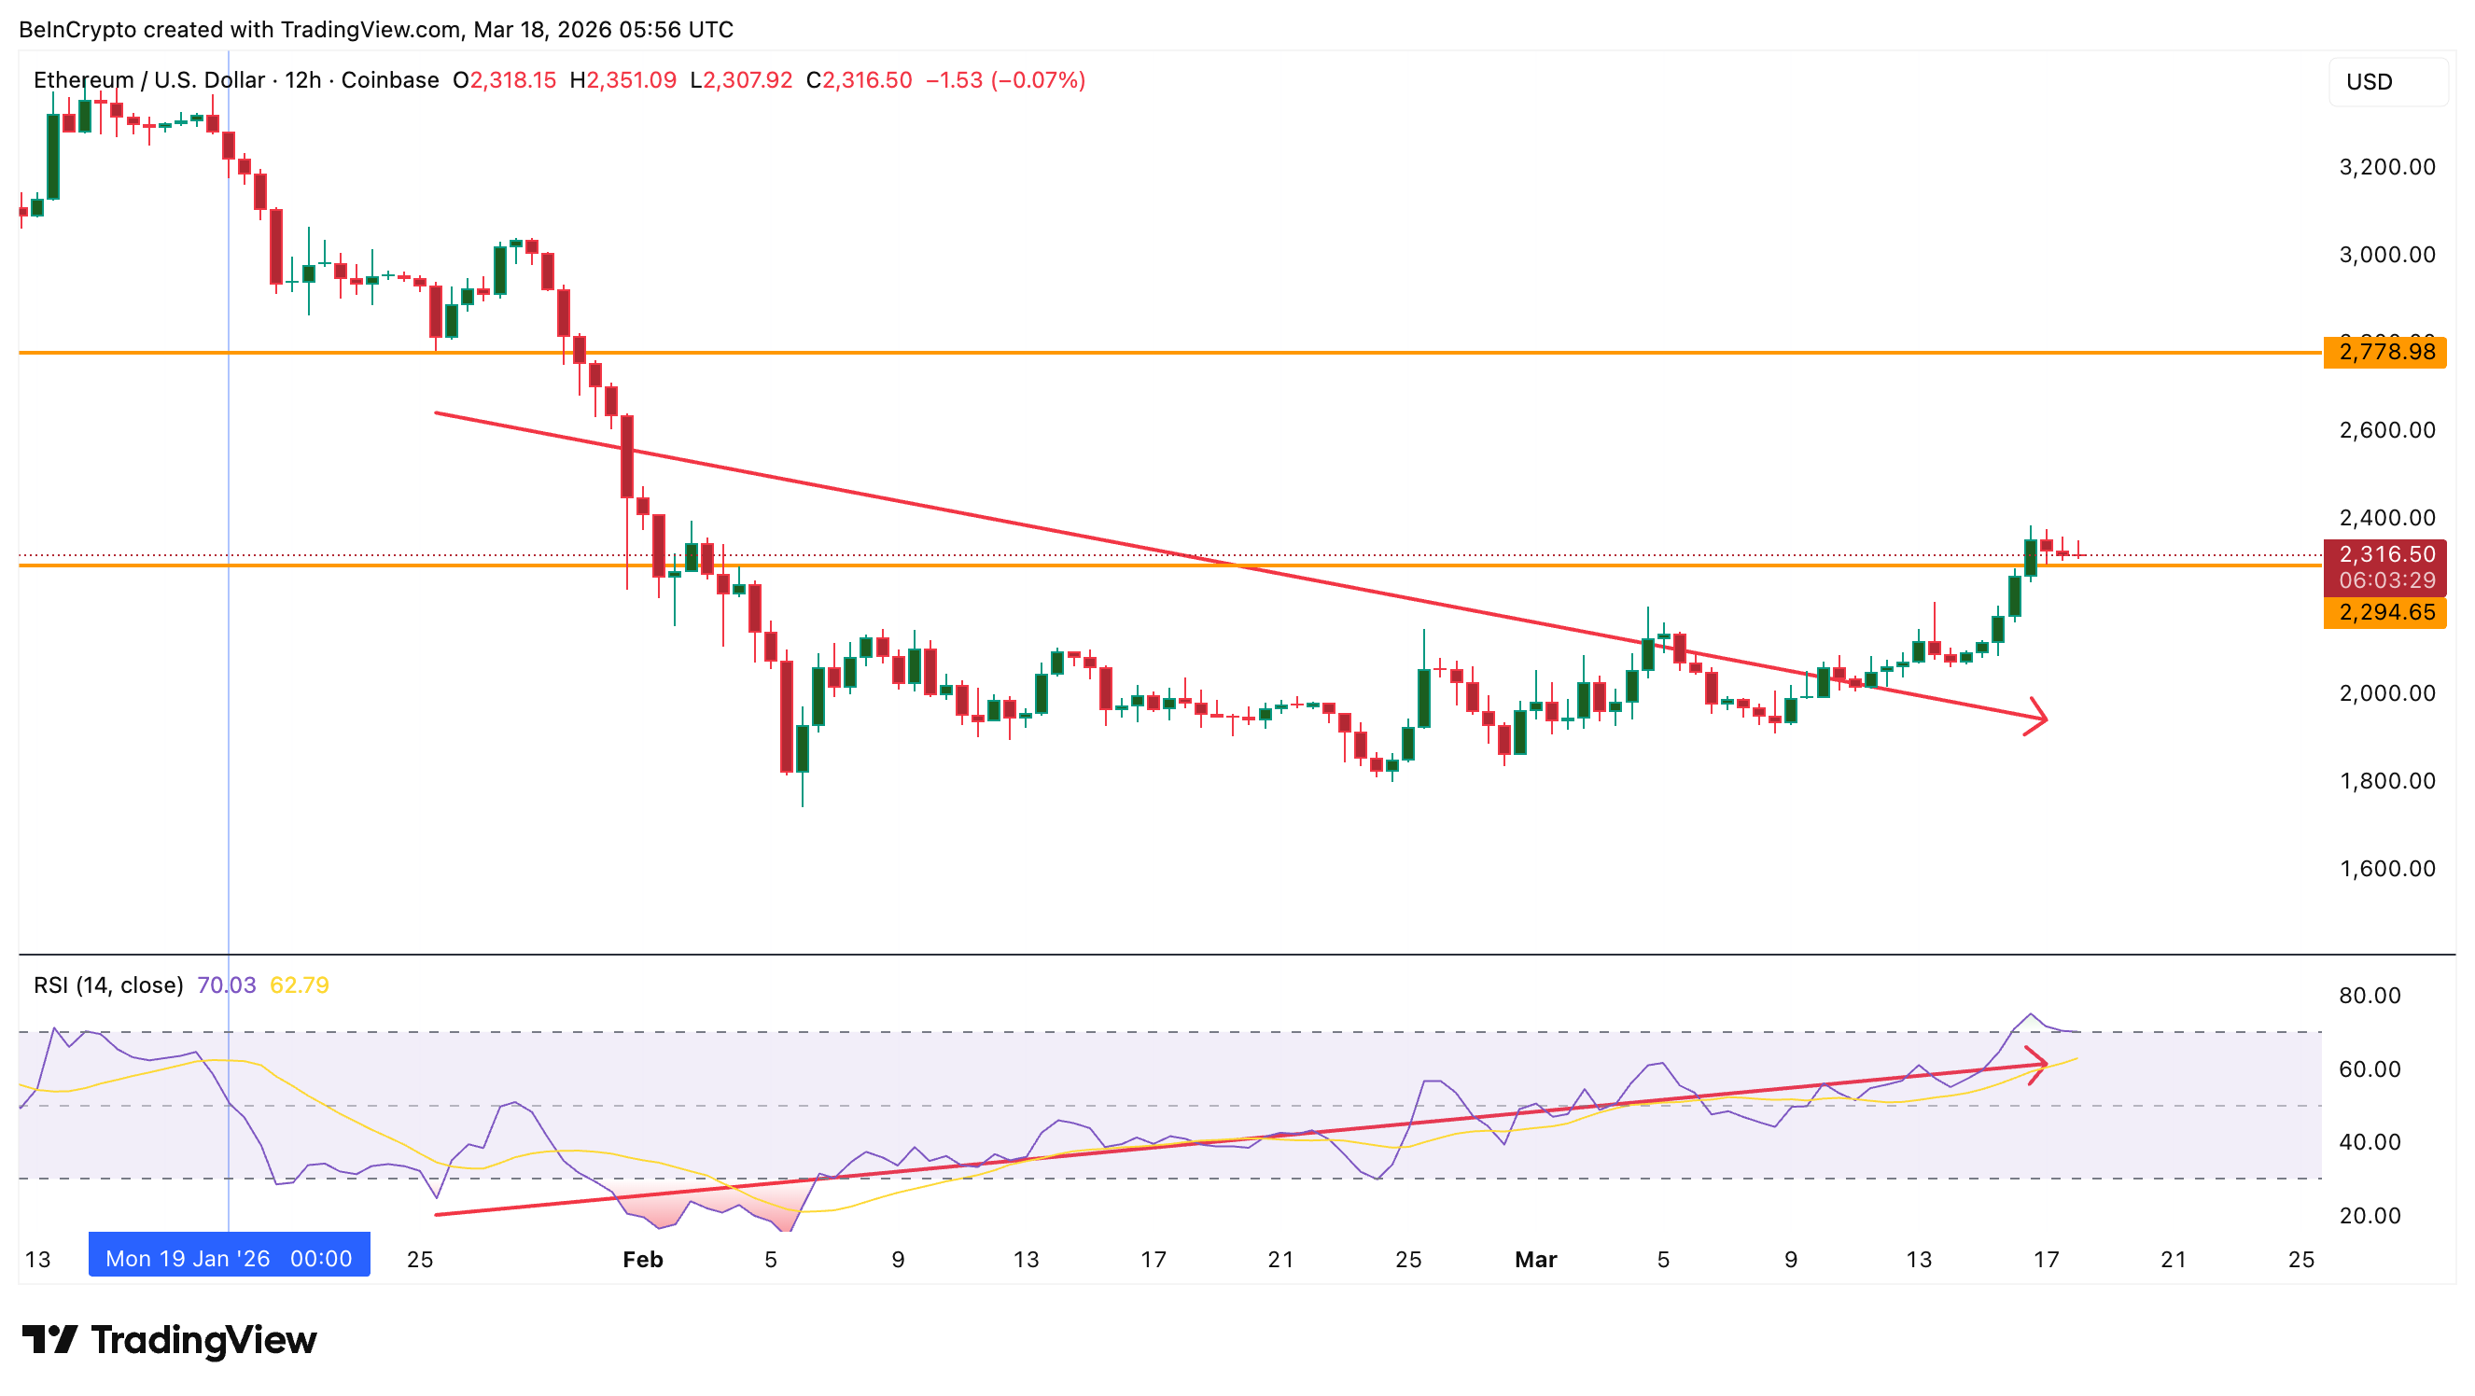Click the TradingView logo icon
The width and height of the screenshot is (2475, 1396).
(49, 1339)
